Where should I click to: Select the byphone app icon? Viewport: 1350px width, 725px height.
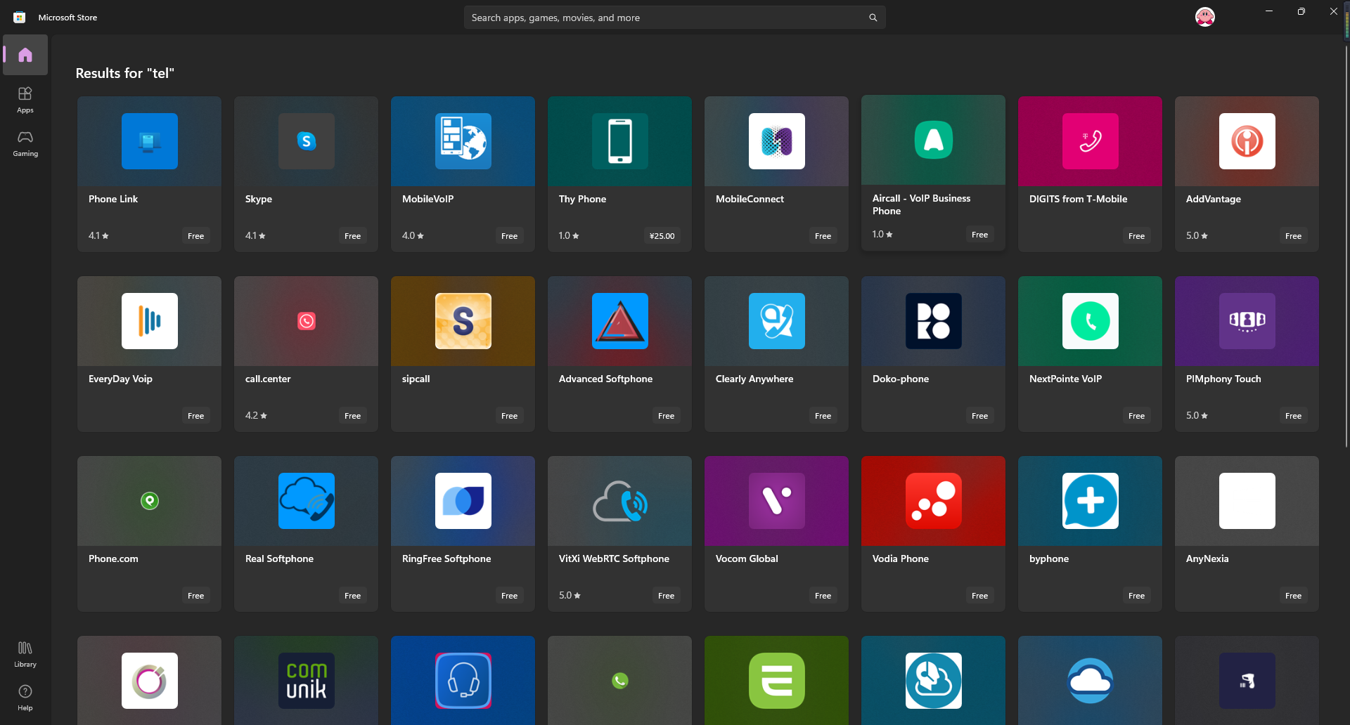tap(1091, 501)
